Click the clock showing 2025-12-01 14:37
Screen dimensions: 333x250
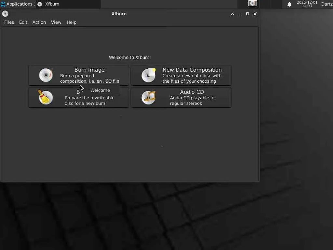[307, 4]
